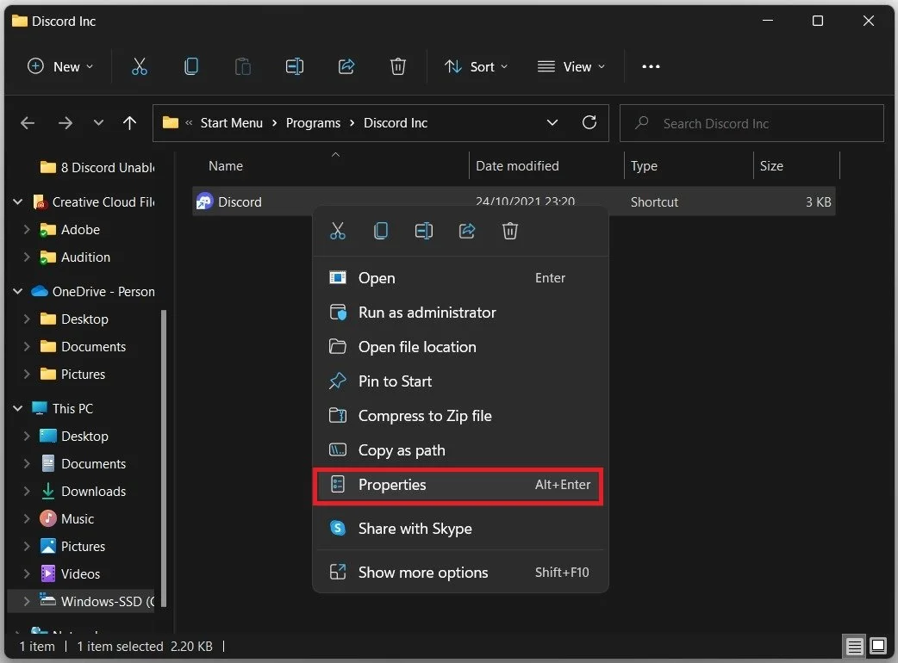Open Properties from the context menu

pyautogui.click(x=460, y=485)
